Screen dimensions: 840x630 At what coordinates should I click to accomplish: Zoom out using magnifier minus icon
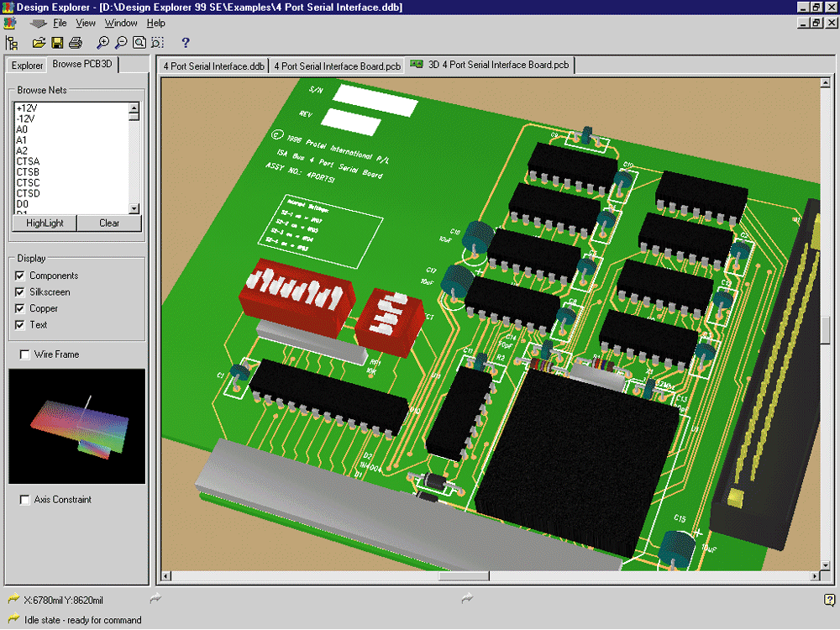coord(121,43)
